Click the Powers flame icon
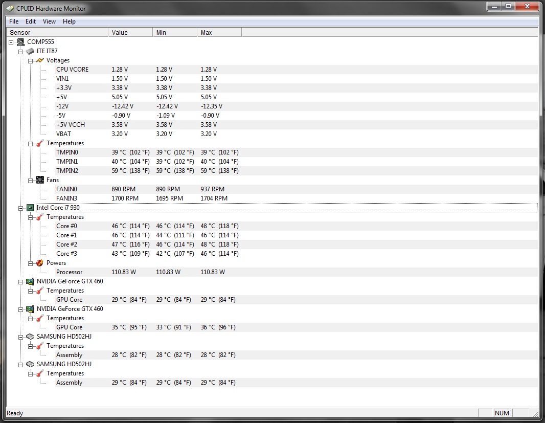The width and height of the screenshot is (545, 423). (x=40, y=262)
